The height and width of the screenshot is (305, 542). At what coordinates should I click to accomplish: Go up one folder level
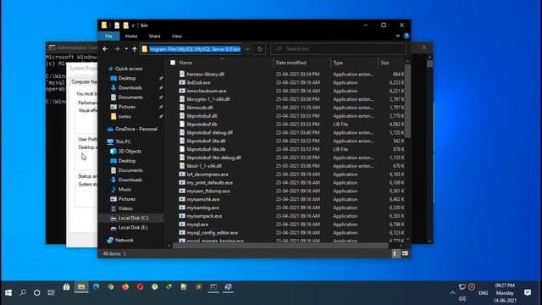(134, 49)
